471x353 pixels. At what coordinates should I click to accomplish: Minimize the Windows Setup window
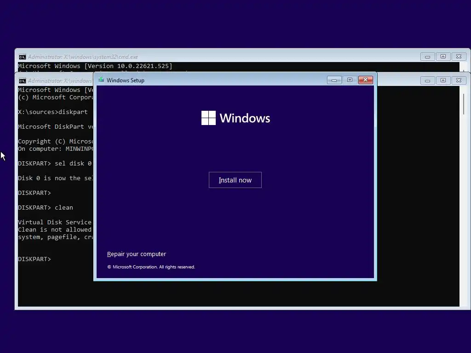pos(334,80)
